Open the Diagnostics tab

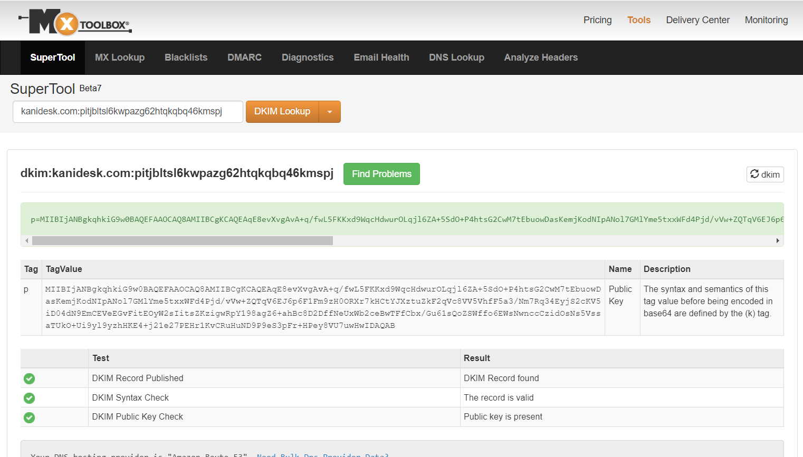[308, 57]
